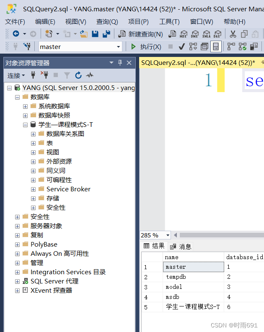The height and width of the screenshot is (332, 264).
Task: Switch to the SQLQuery2.sql editor tab
Action: (x=198, y=63)
